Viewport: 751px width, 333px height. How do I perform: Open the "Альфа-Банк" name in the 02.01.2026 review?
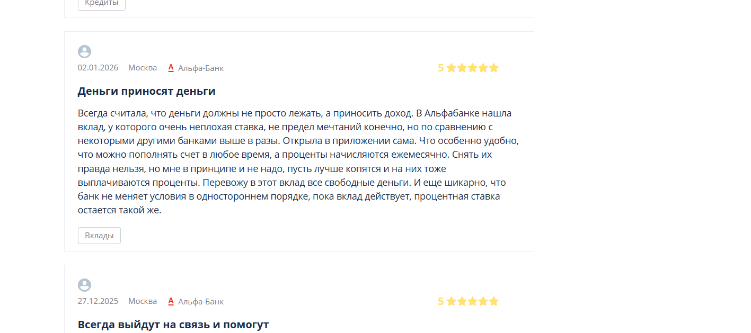pyautogui.click(x=201, y=68)
